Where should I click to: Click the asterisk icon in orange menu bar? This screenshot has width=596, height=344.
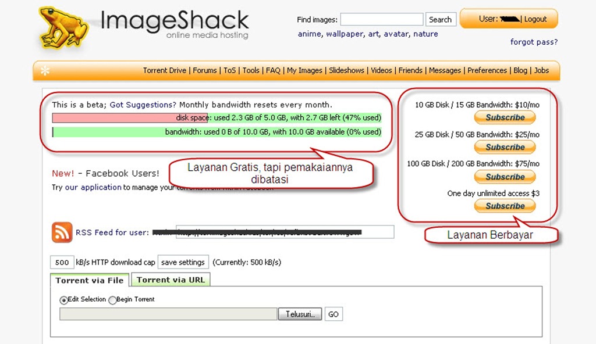point(45,71)
